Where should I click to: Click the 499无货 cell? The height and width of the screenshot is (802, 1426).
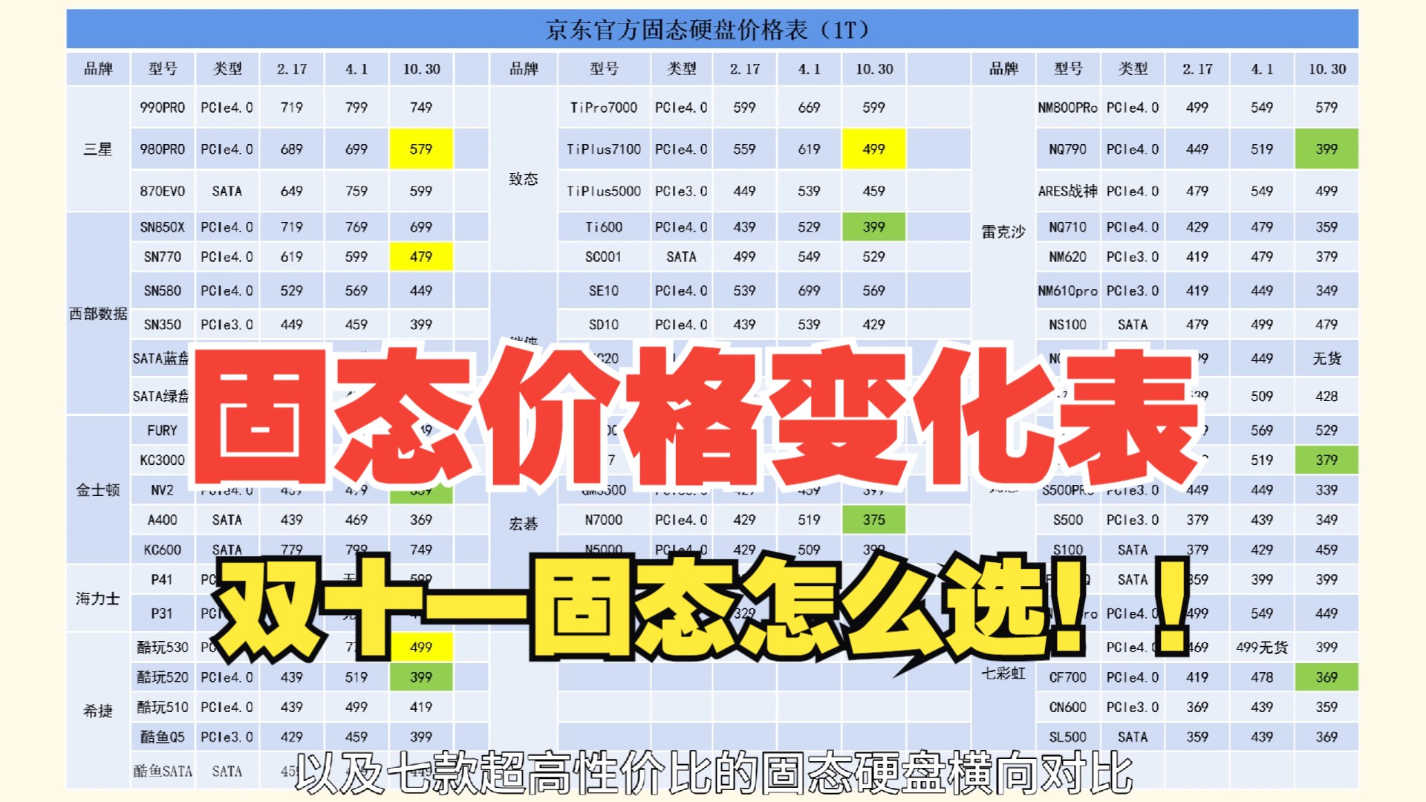click(1262, 648)
